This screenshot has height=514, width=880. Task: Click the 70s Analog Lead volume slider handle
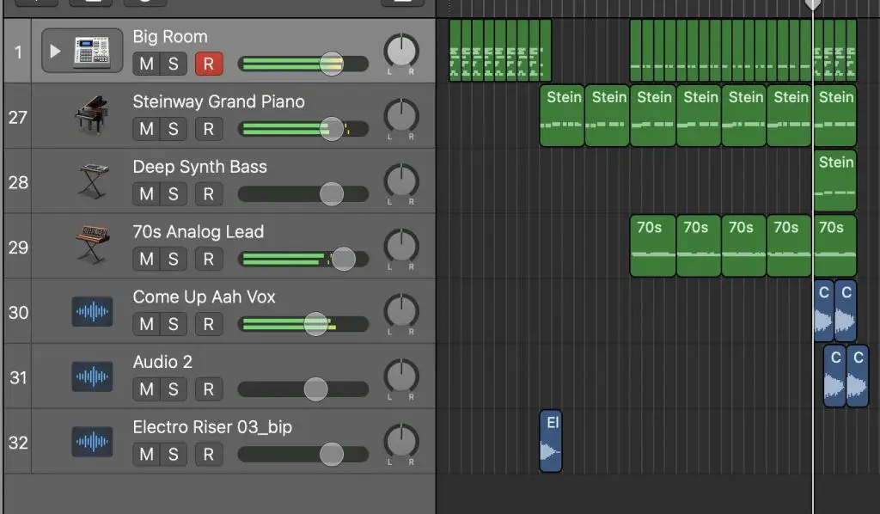tap(344, 260)
